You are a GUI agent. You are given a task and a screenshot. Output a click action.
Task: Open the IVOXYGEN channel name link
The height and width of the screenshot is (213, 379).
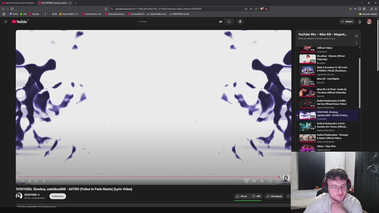tap(30, 195)
